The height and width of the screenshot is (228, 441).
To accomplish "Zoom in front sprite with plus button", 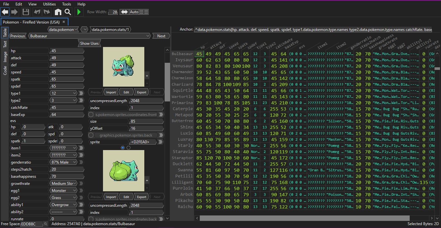I will click(x=147, y=76).
